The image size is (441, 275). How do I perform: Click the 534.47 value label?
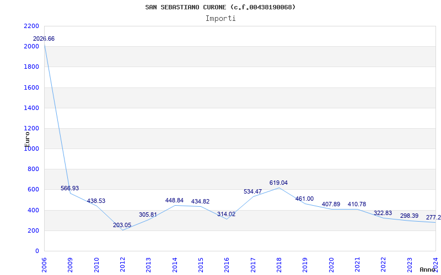pos(252,191)
